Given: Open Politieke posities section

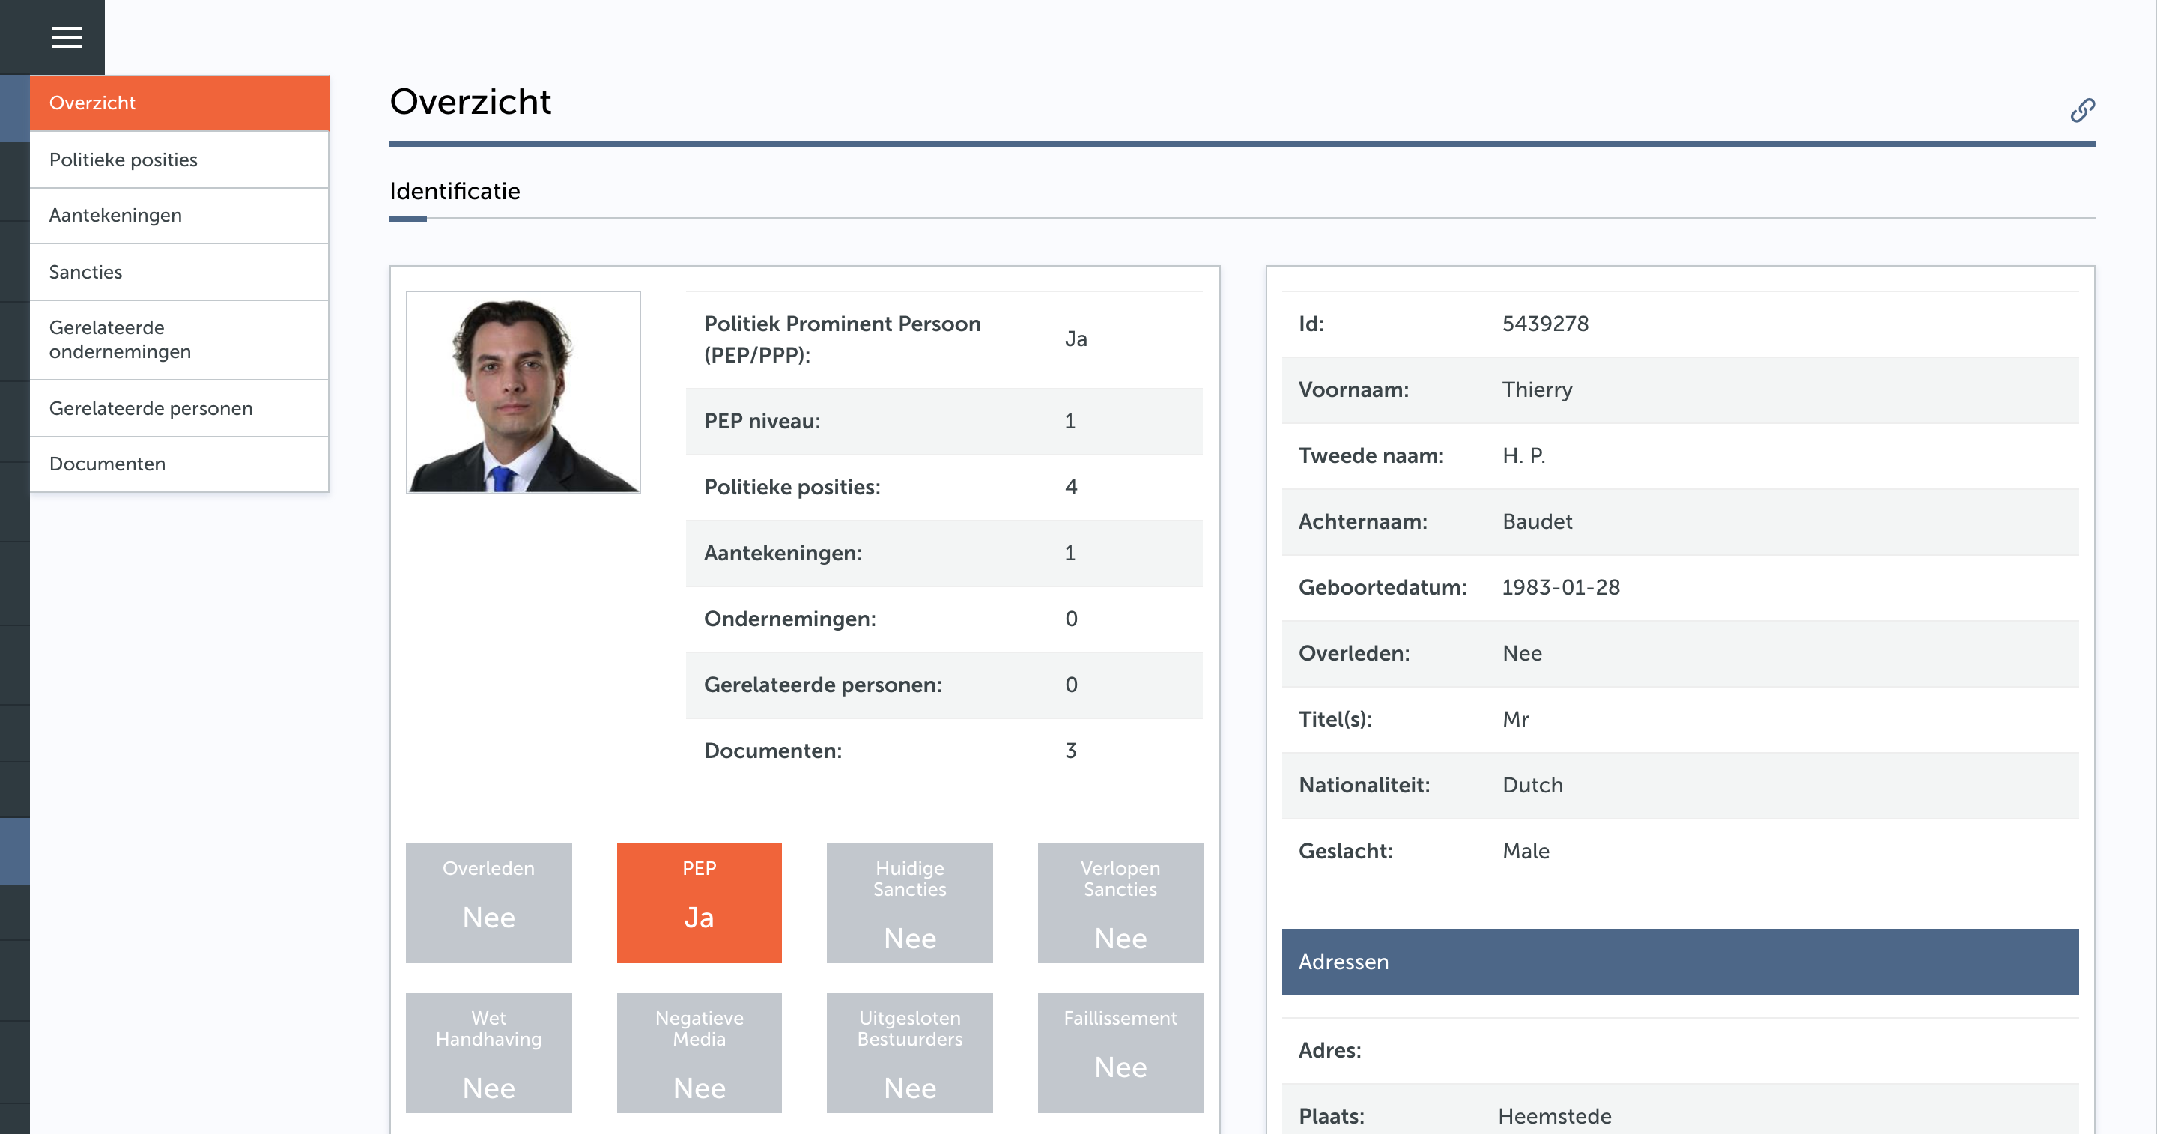Looking at the screenshot, I should point(179,160).
